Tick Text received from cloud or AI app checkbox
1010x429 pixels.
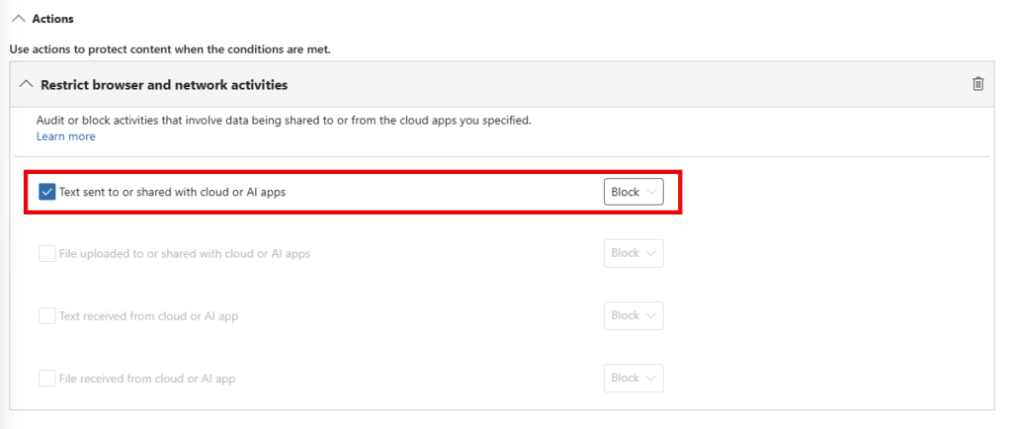pos(46,316)
